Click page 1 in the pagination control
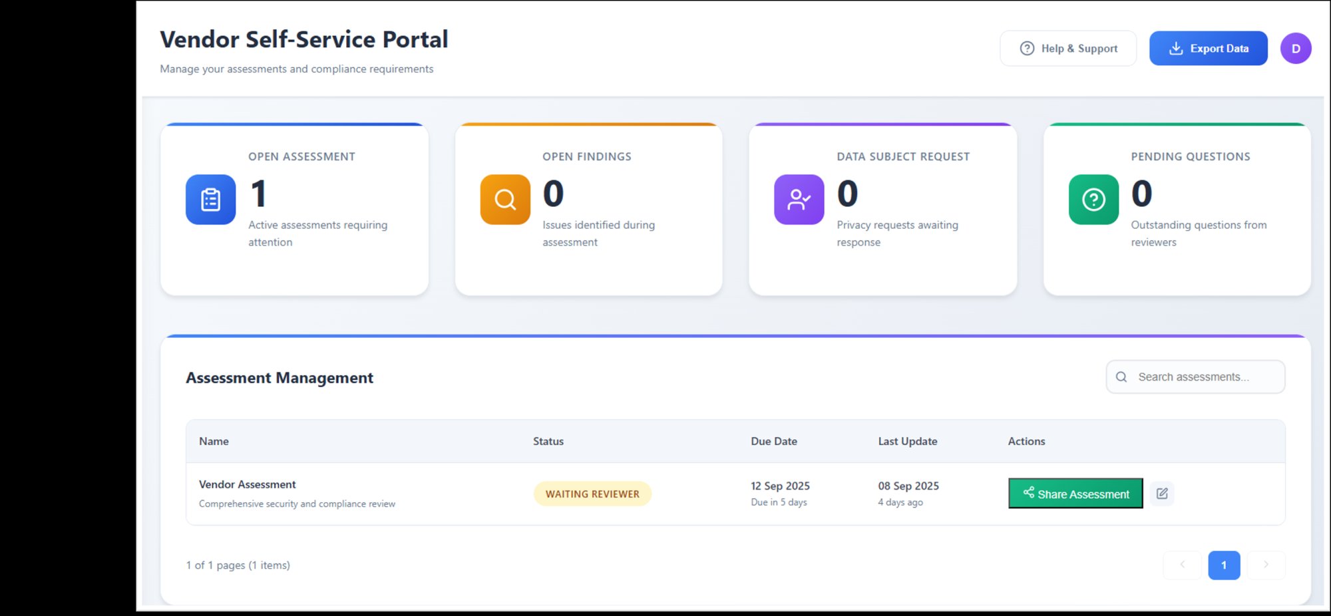The image size is (1331, 616). pyautogui.click(x=1224, y=565)
